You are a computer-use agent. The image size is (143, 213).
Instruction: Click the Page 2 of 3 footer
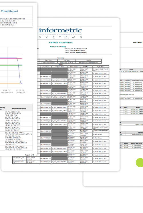29,155
